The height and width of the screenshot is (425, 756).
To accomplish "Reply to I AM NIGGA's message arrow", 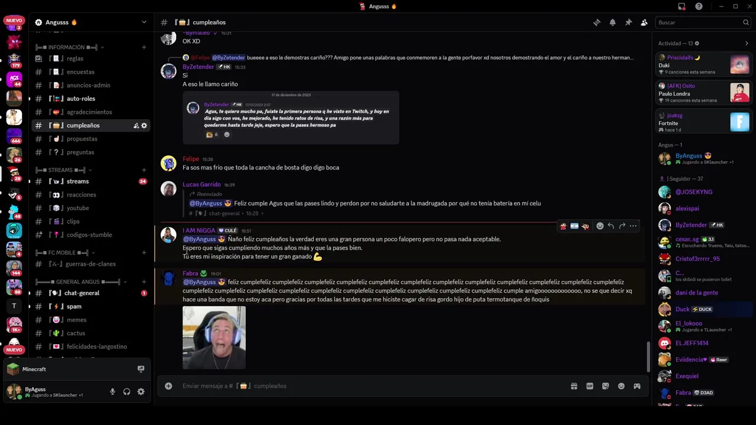I will (611, 225).
